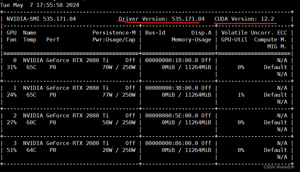
Task: Click power usage '28W / 250W'
Action: pos(119,150)
